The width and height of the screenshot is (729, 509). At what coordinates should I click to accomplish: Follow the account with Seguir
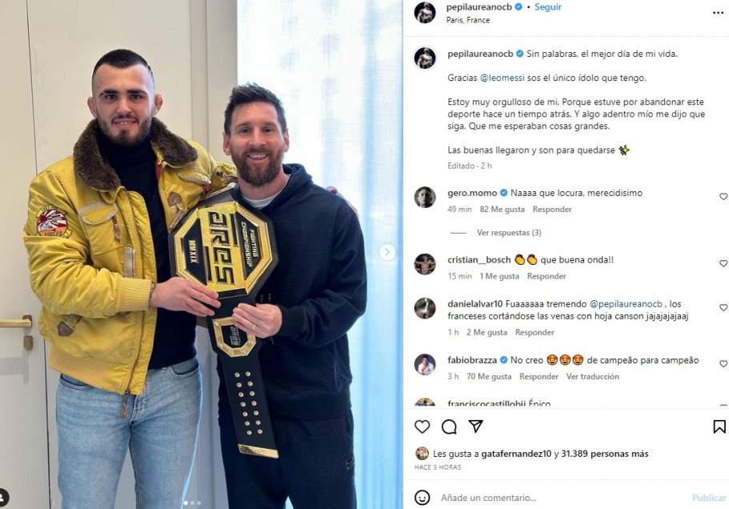coord(547,7)
